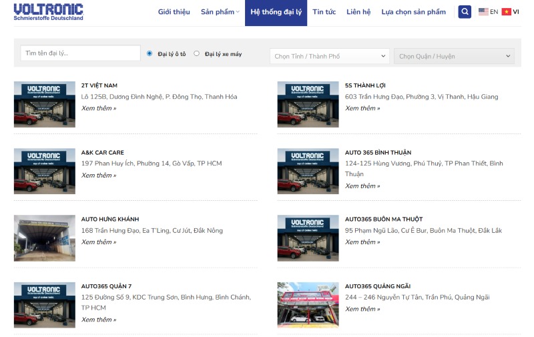Focus the 'Tìm tên đại lý' search field
534x337 pixels.
[80, 53]
